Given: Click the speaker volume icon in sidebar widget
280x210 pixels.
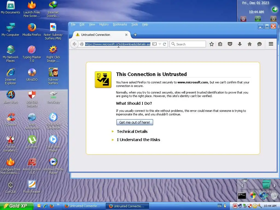Looking at the screenshot, I should click(274, 196).
